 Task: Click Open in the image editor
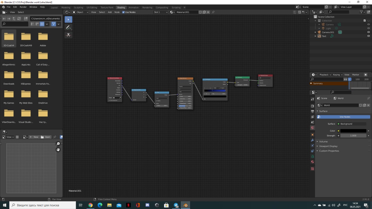pos(46,137)
